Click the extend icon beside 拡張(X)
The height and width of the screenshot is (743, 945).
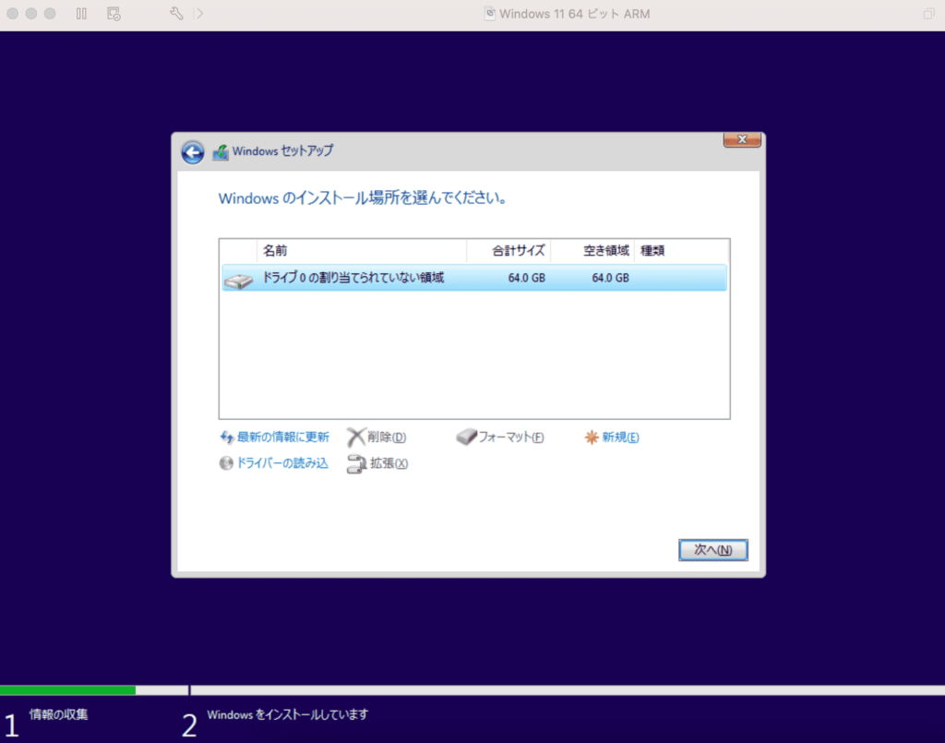tap(356, 463)
